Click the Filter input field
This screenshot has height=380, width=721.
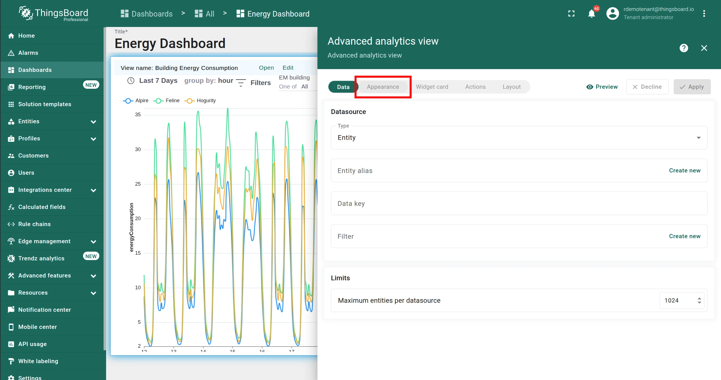[x=519, y=236]
